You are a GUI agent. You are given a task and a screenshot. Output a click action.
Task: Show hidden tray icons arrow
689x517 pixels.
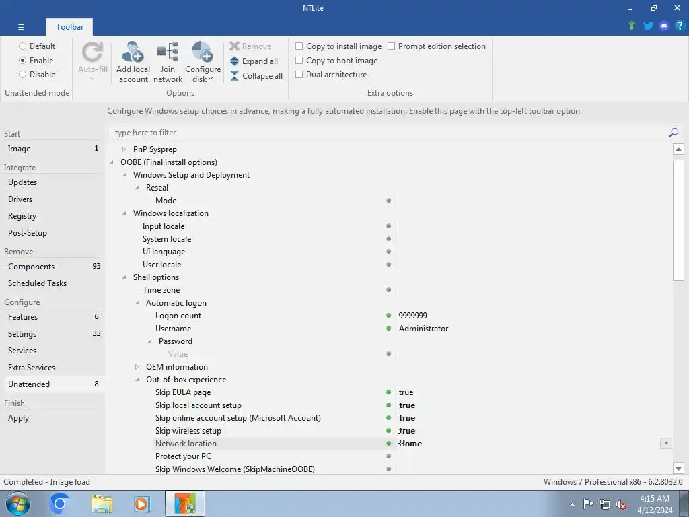click(x=572, y=504)
